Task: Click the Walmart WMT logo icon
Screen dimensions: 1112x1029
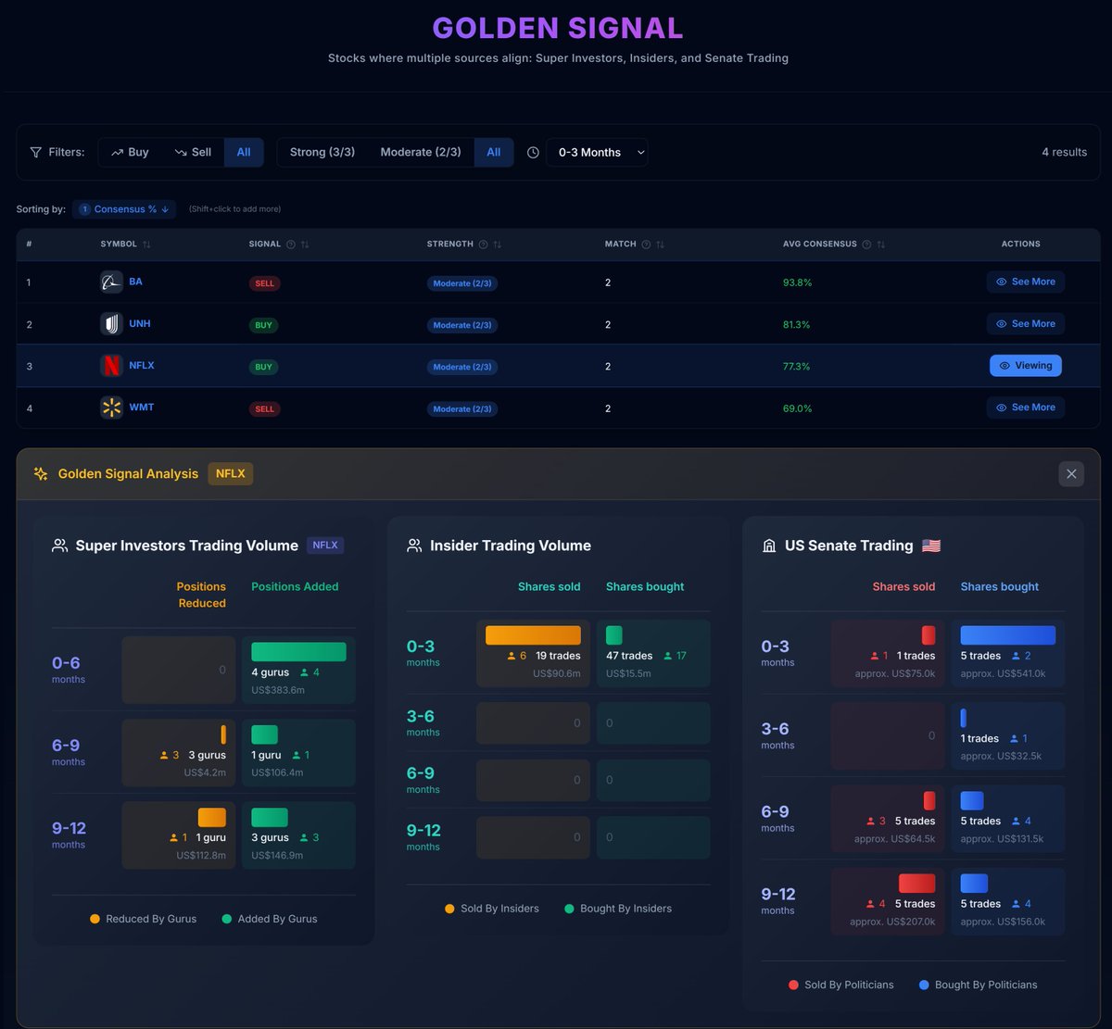Action: [111, 408]
